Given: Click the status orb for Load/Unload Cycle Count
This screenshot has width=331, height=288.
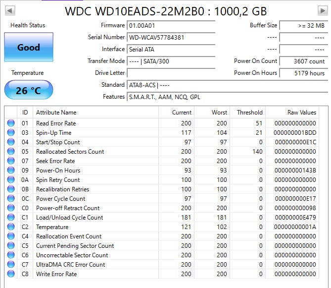Looking at the screenshot, I should pyautogui.click(x=11, y=217).
